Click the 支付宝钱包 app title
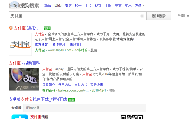190x119 pixels. pos(39,117)
